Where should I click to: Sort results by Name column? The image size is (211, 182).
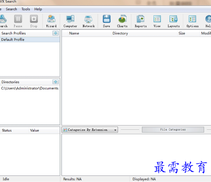tap(90, 33)
